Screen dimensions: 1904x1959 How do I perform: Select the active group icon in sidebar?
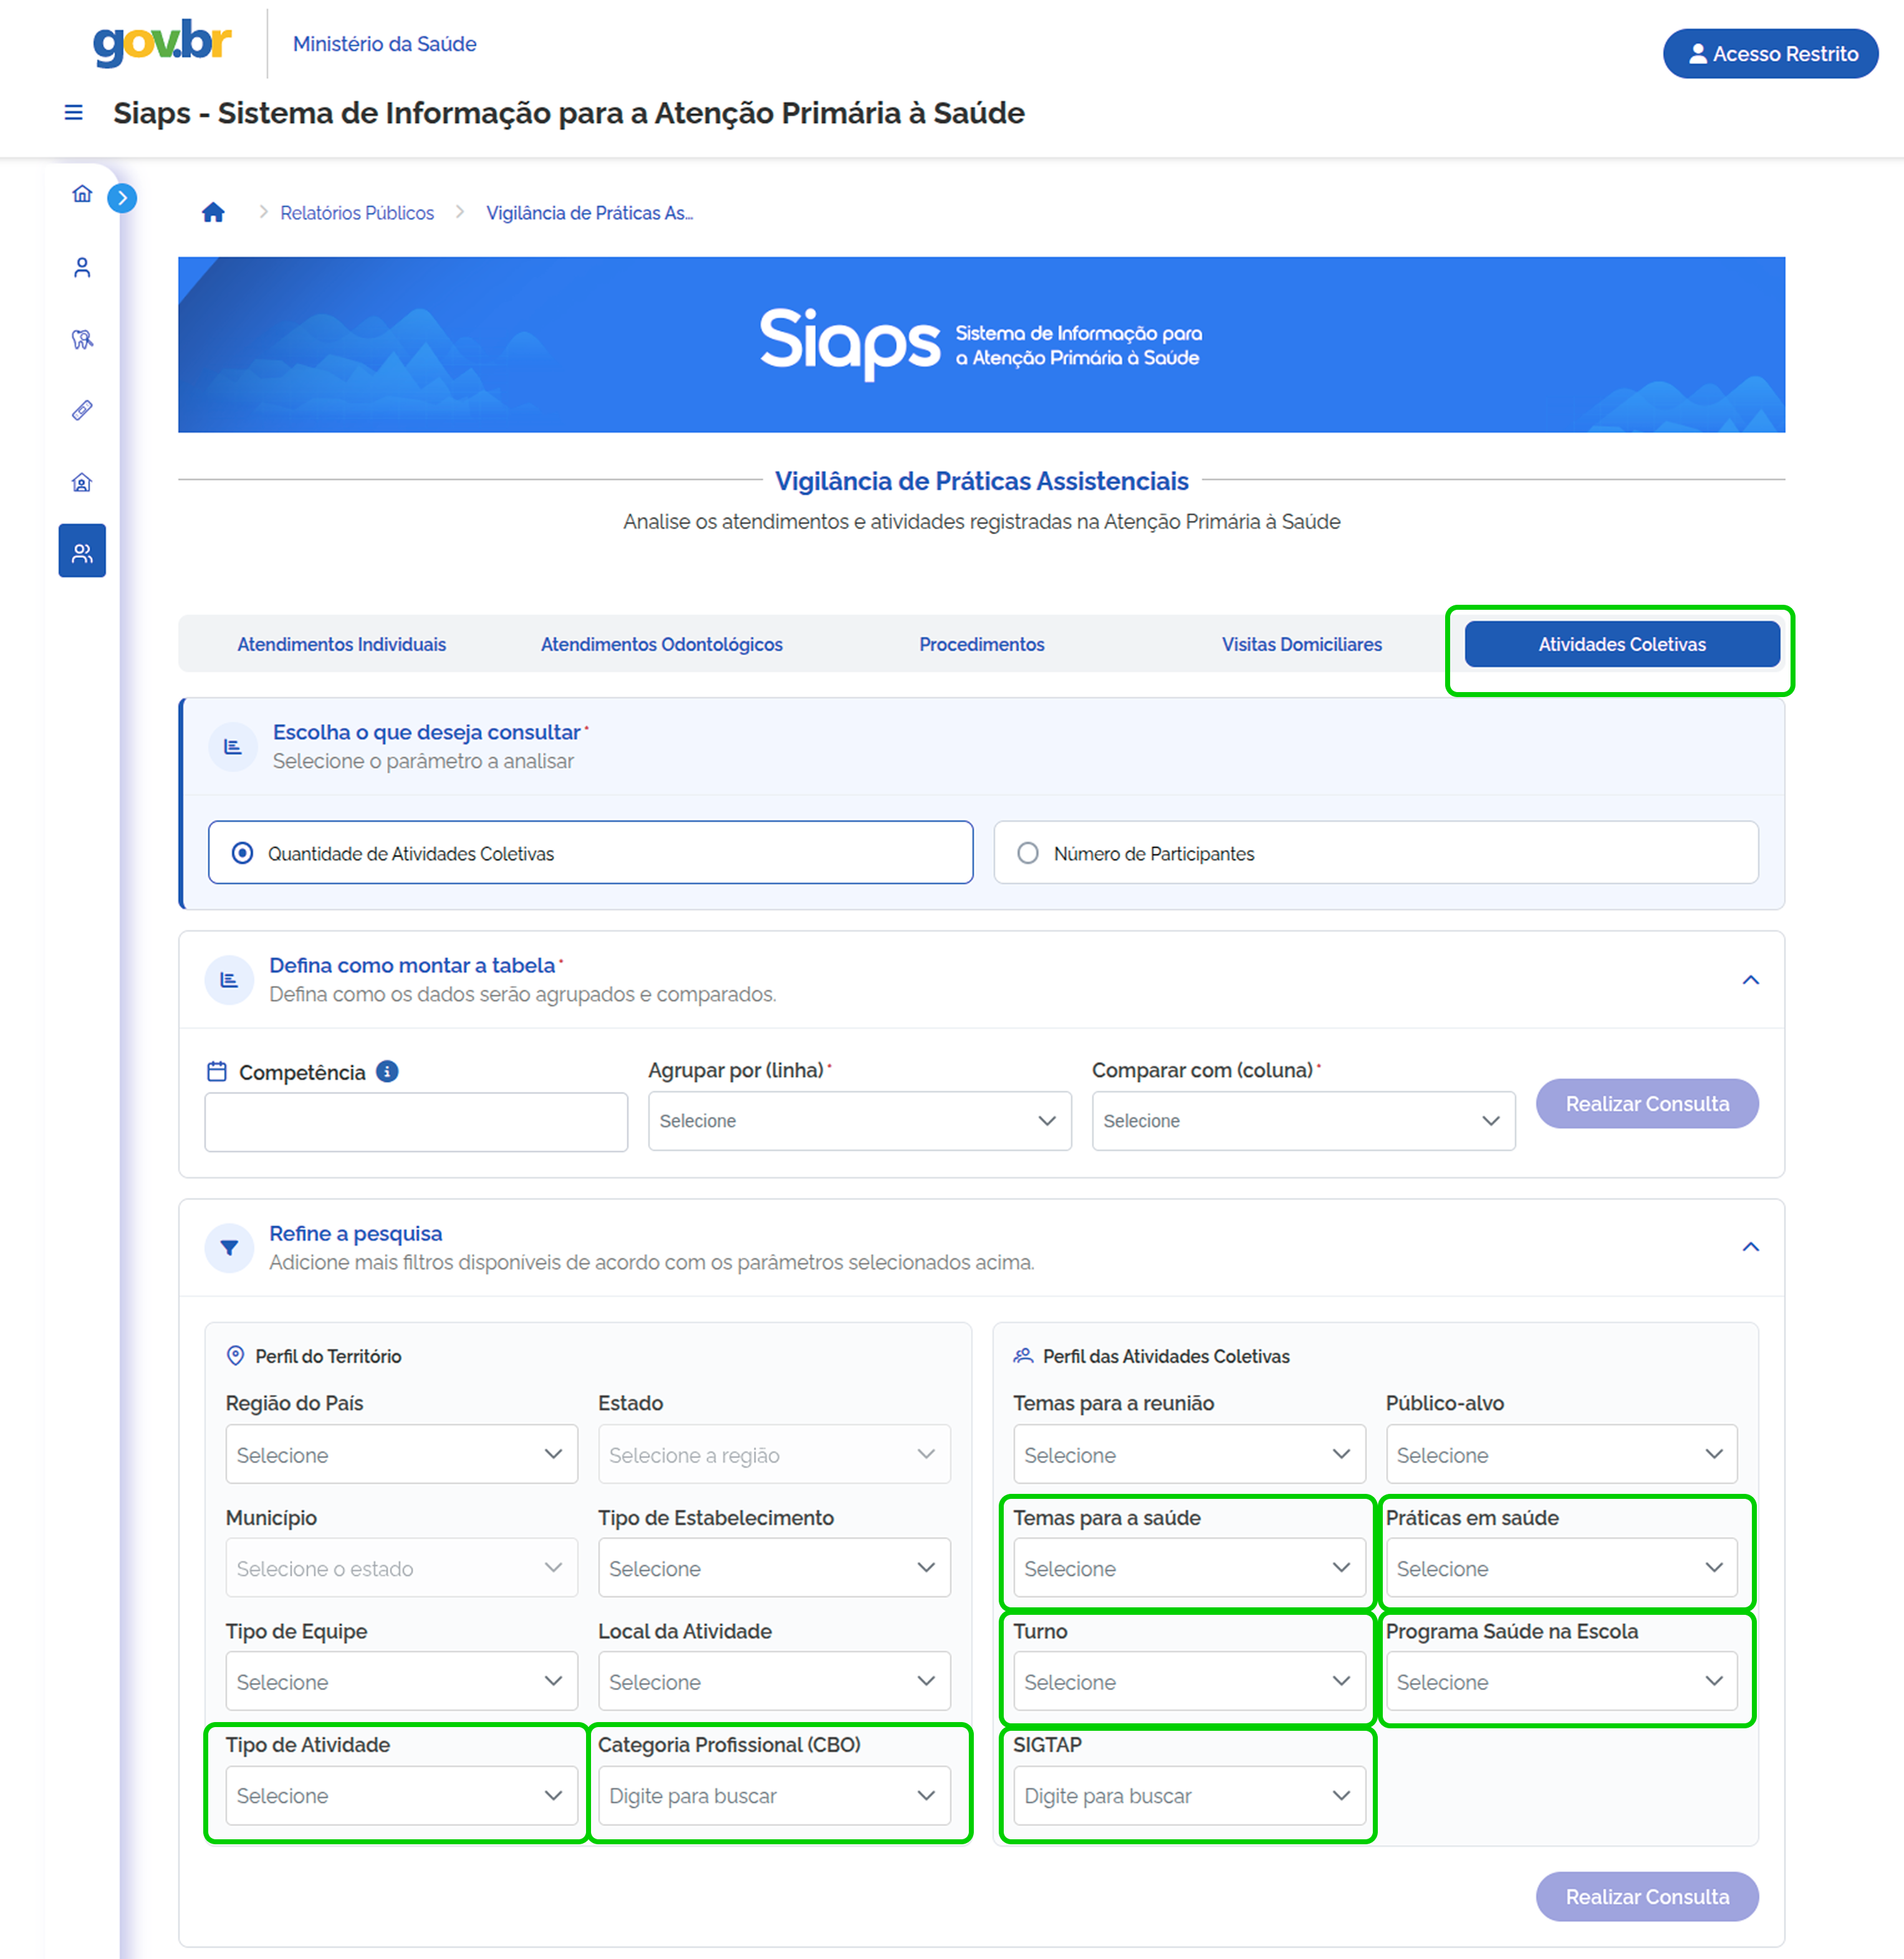(x=82, y=551)
